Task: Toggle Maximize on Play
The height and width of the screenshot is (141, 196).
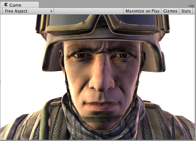Action: 142,11
